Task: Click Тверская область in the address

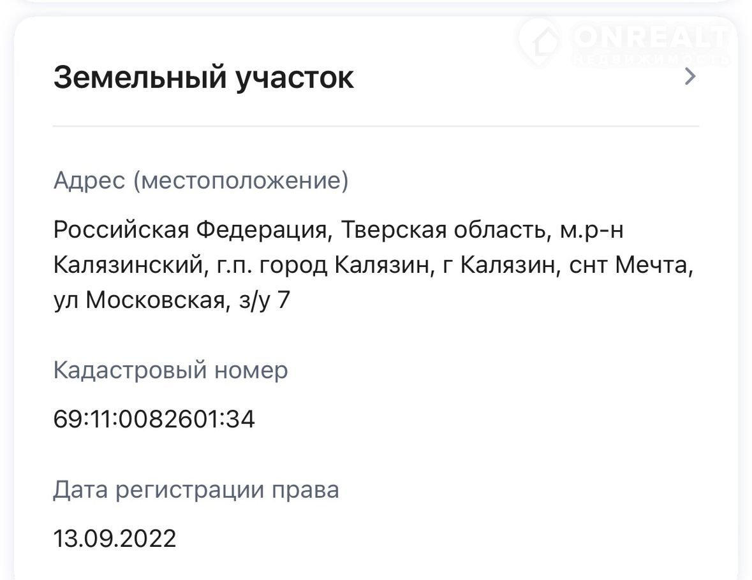Action: (x=445, y=229)
